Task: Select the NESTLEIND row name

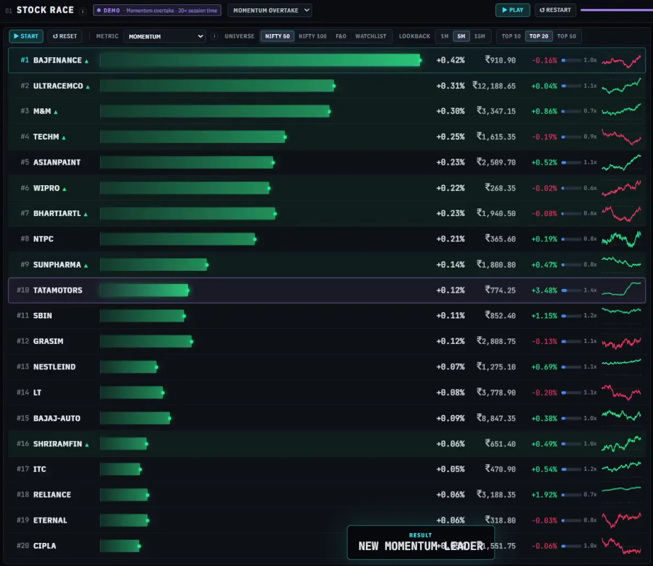Action: pyautogui.click(x=54, y=367)
